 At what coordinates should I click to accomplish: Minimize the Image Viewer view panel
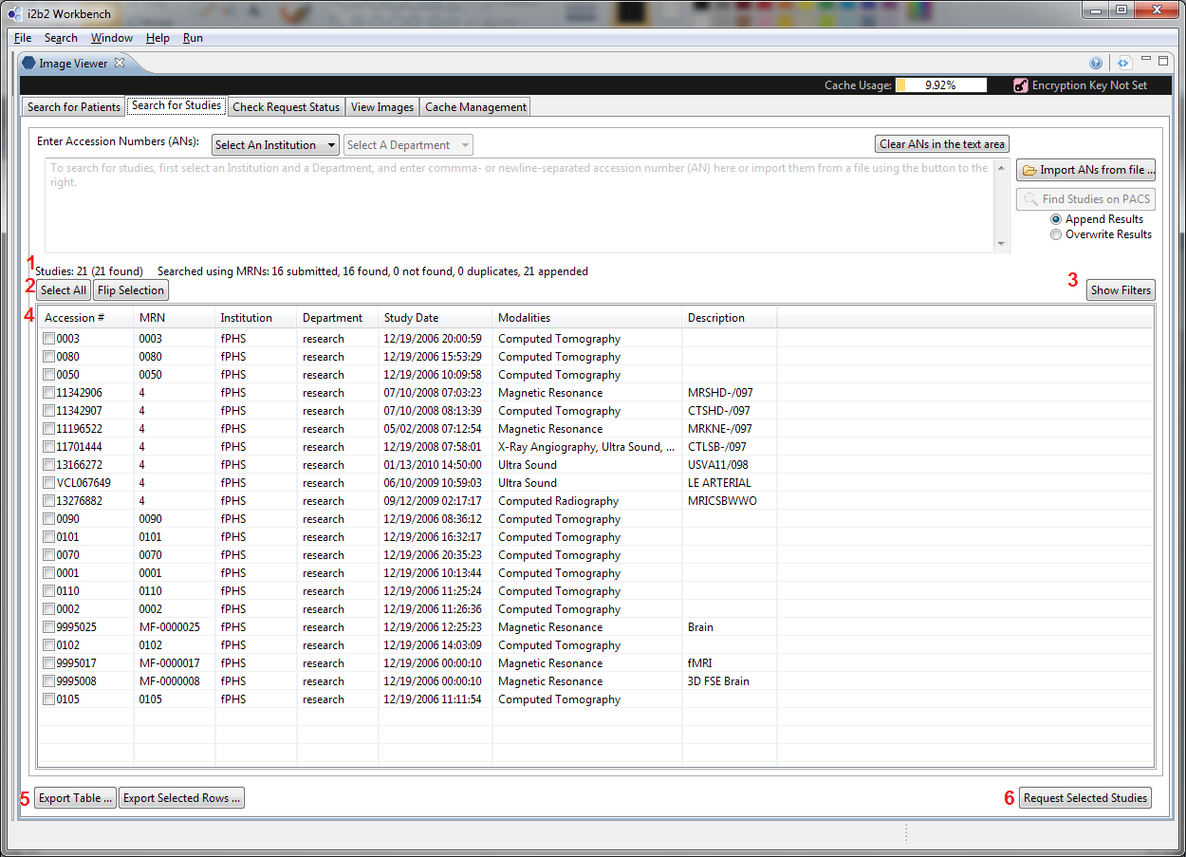1147,61
